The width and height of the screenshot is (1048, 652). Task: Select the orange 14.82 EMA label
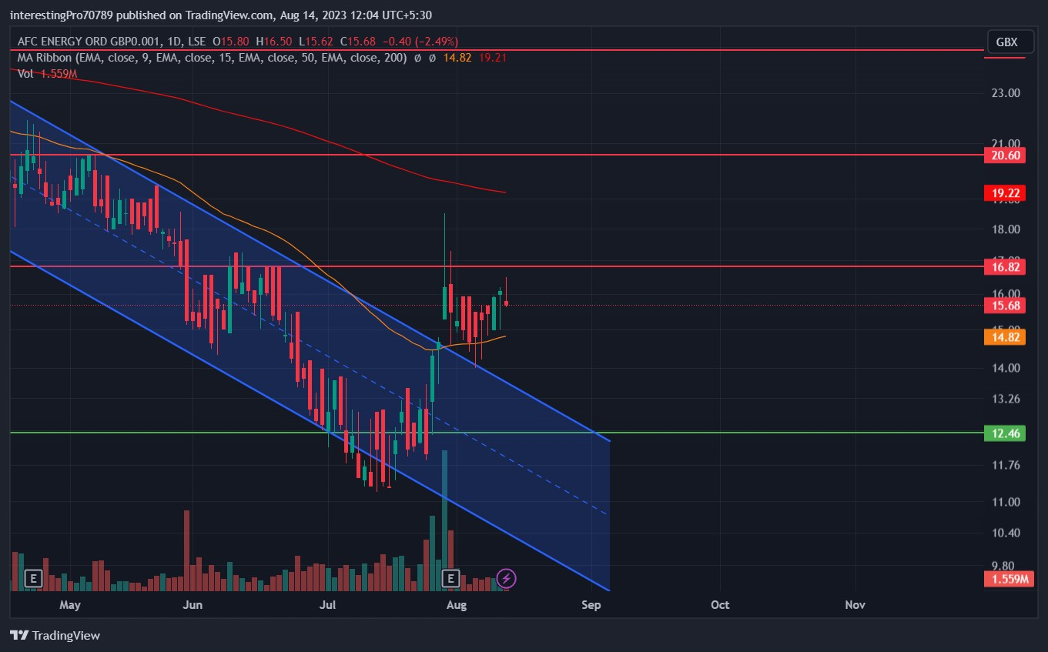pos(1006,336)
